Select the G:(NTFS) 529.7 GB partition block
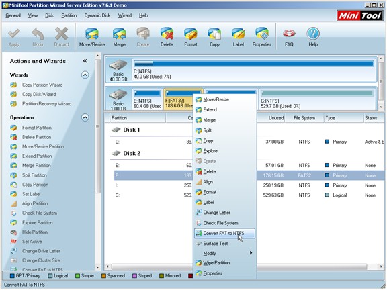Image resolution: width=387 pixels, height=290 pixels. [x=317, y=99]
